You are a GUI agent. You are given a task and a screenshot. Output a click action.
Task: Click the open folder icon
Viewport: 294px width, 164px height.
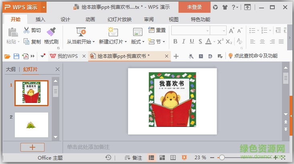coord(7,56)
